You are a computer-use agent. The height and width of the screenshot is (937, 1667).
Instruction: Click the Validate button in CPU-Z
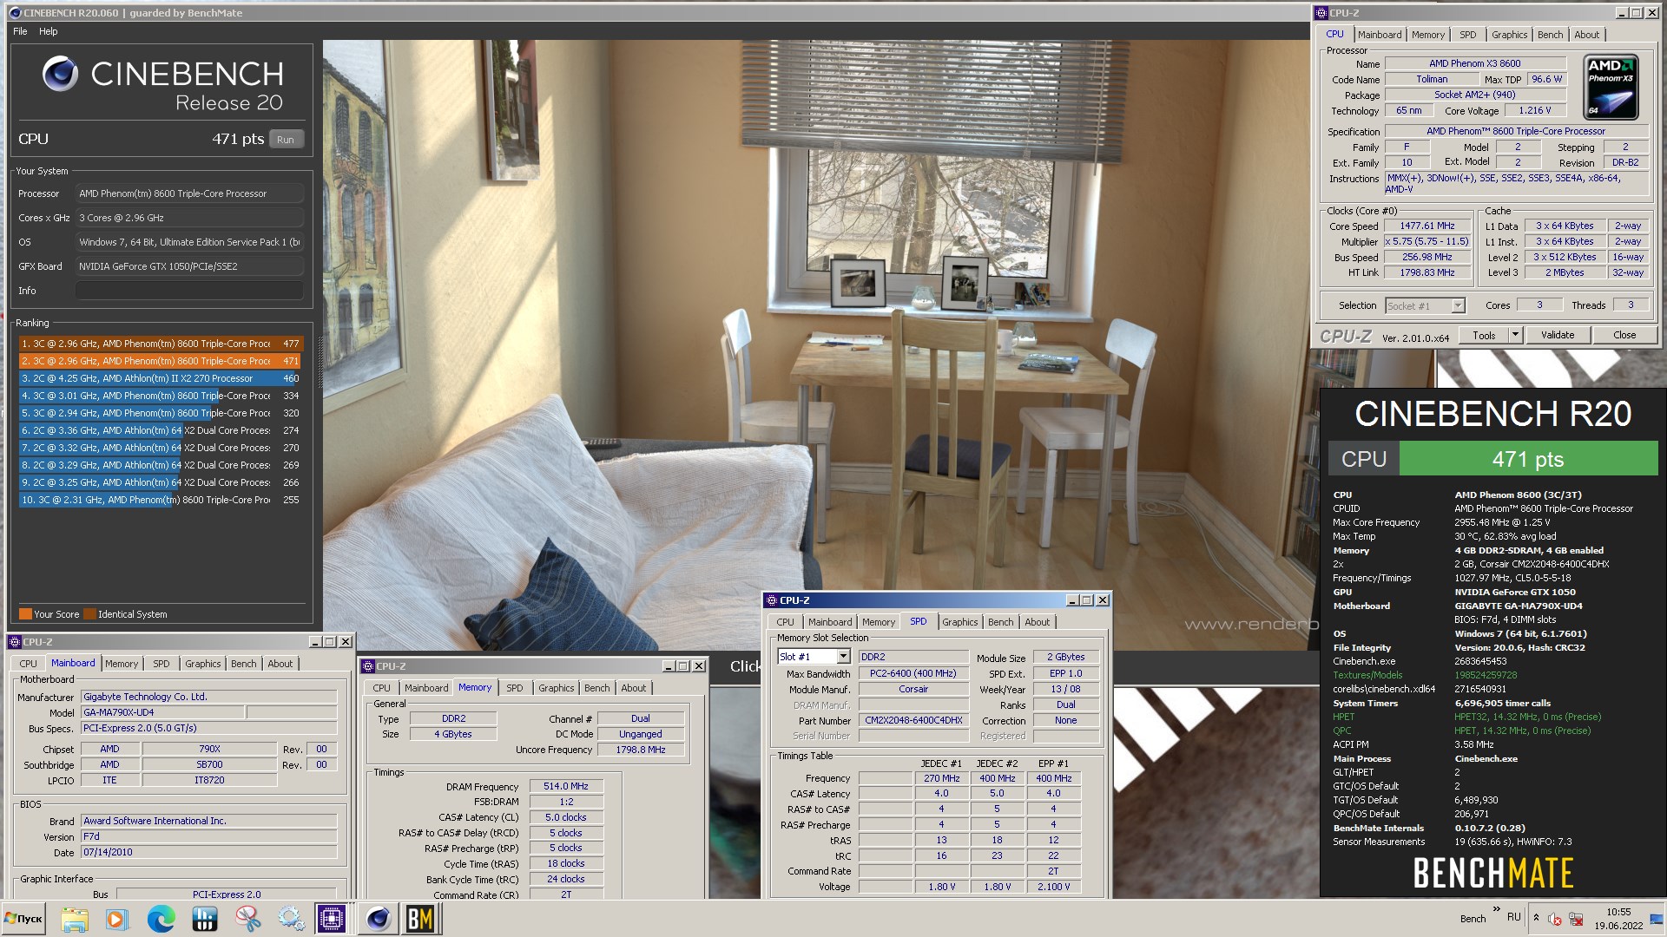[x=1557, y=335]
